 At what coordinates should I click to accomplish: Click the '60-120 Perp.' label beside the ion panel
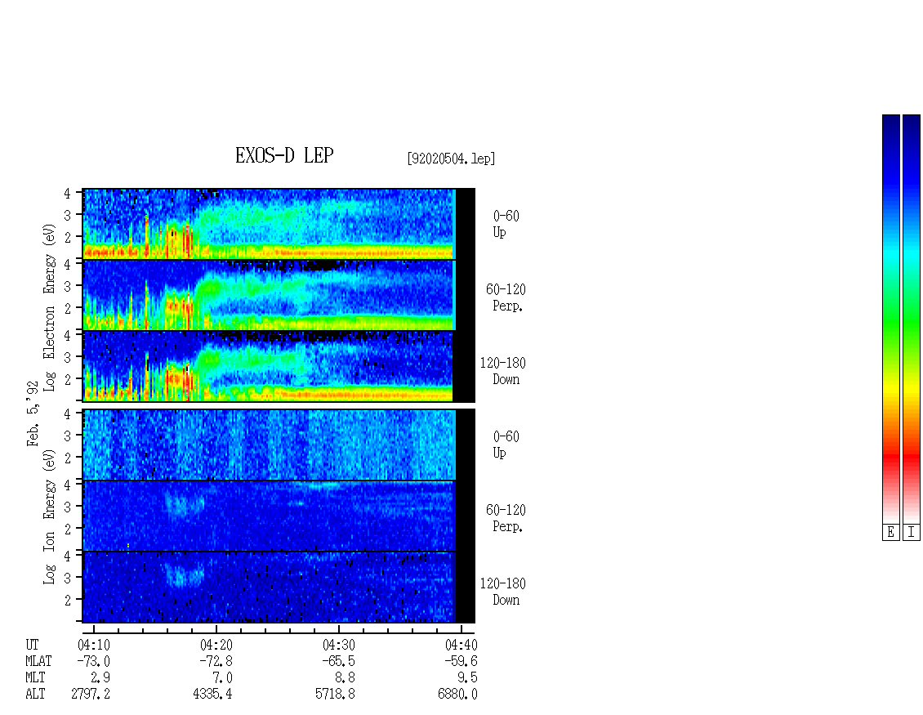tap(506, 518)
